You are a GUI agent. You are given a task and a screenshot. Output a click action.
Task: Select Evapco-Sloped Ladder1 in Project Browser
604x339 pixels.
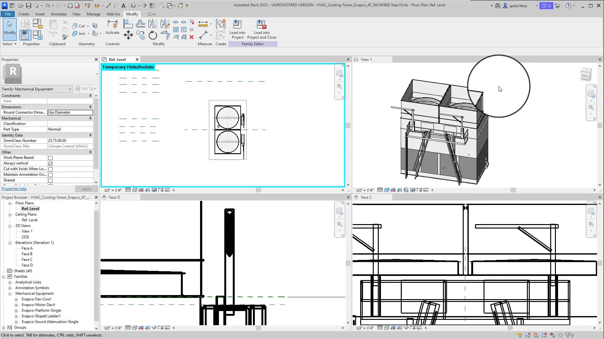click(x=41, y=316)
